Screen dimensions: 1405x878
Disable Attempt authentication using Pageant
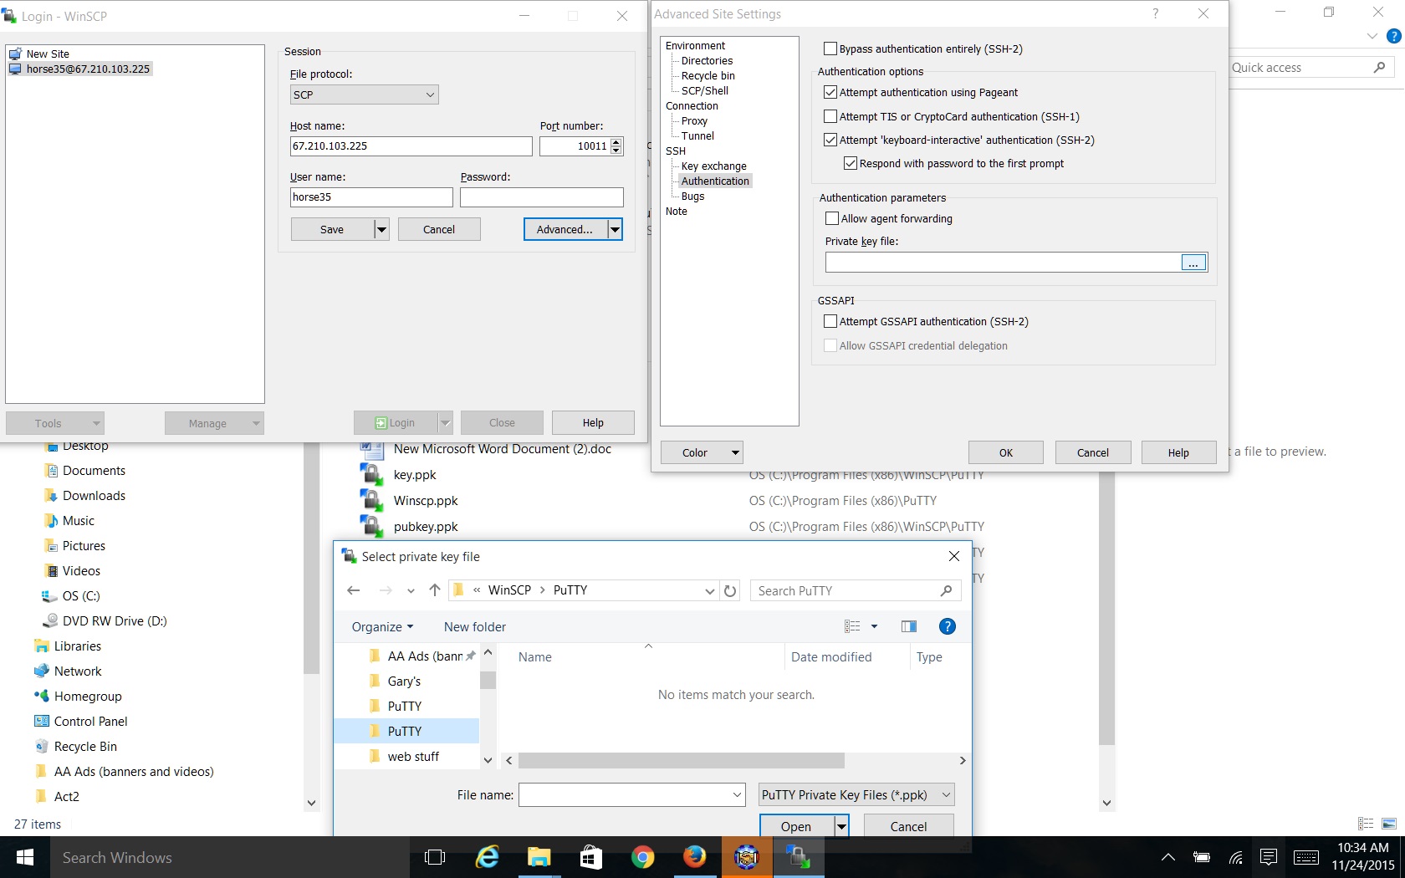pos(830,92)
